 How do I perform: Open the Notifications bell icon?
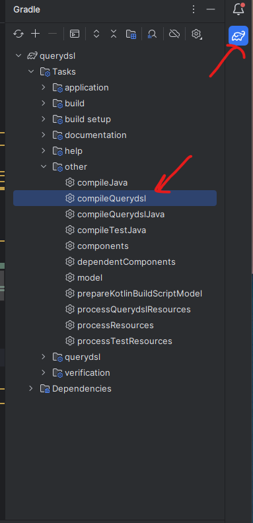click(x=238, y=9)
